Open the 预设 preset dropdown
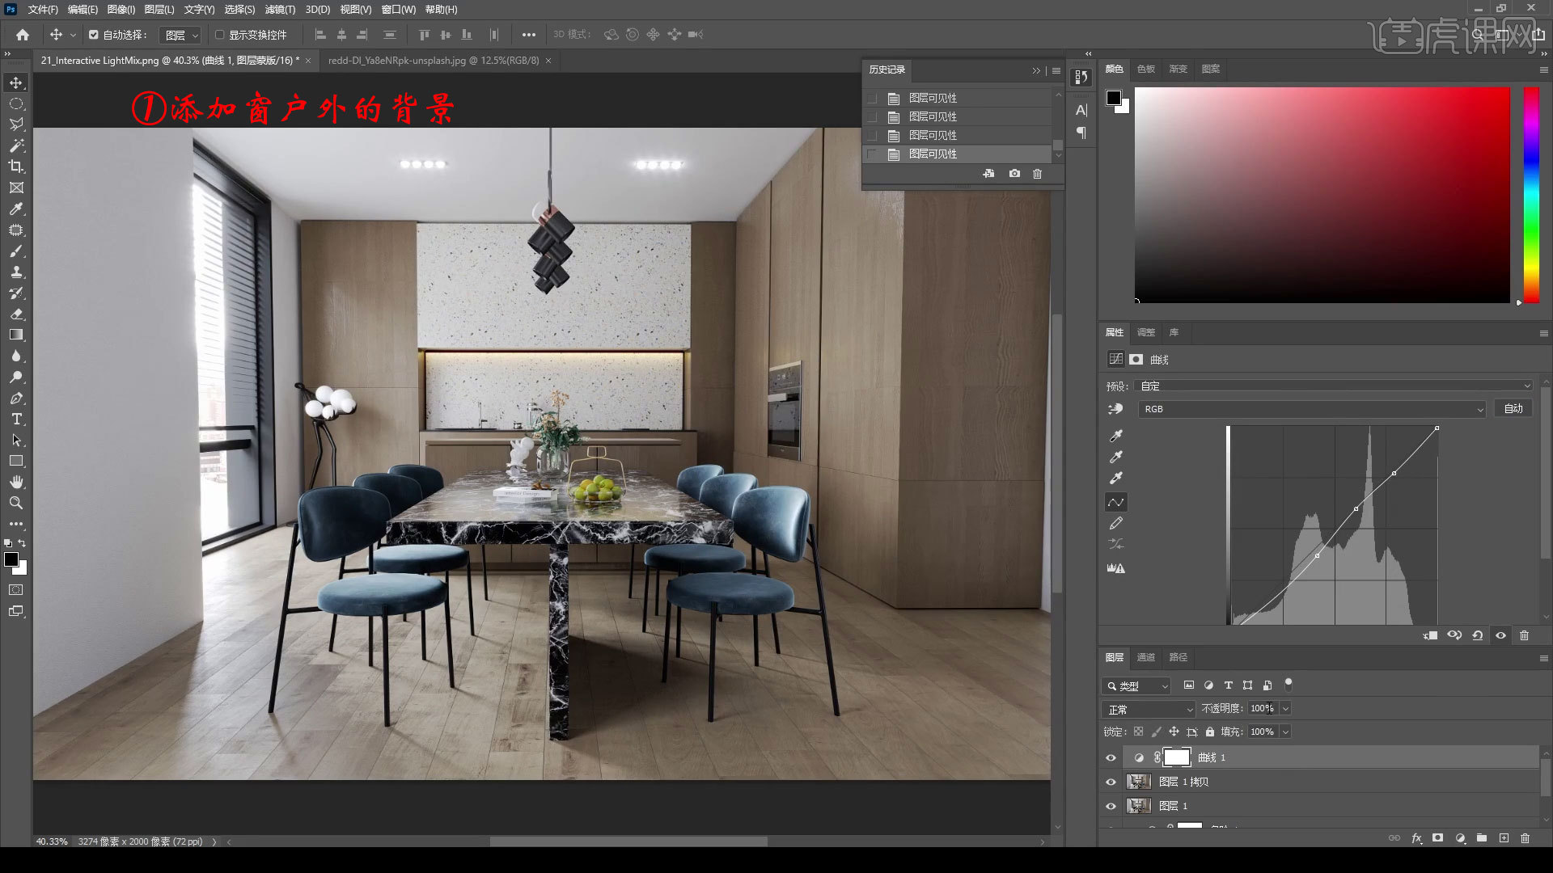The width and height of the screenshot is (1553, 873). (1333, 386)
